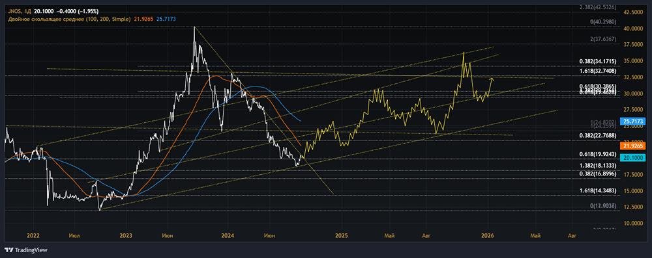This screenshot has width=652, height=258.
Task: Open the double moving average indicator legend
Action: pyautogui.click(x=70, y=19)
